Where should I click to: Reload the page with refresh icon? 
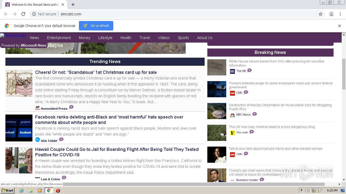coord(23,14)
